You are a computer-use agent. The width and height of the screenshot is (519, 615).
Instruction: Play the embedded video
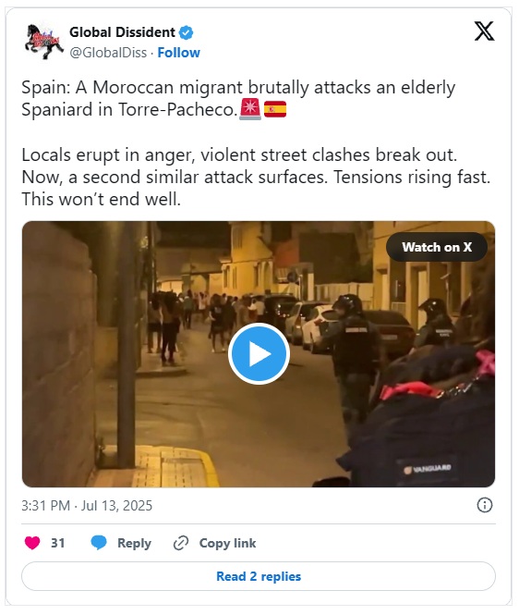tap(259, 354)
